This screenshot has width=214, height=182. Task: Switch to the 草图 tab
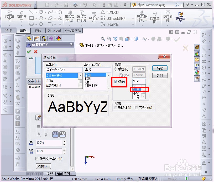coord(23,31)
